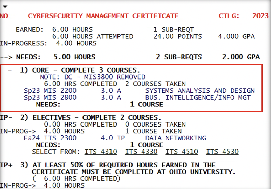Collapse the certificate section using the triangle arrow
The width and height of the screenshot is (271, 189).
pyautogui.click(x=4, y=7)
